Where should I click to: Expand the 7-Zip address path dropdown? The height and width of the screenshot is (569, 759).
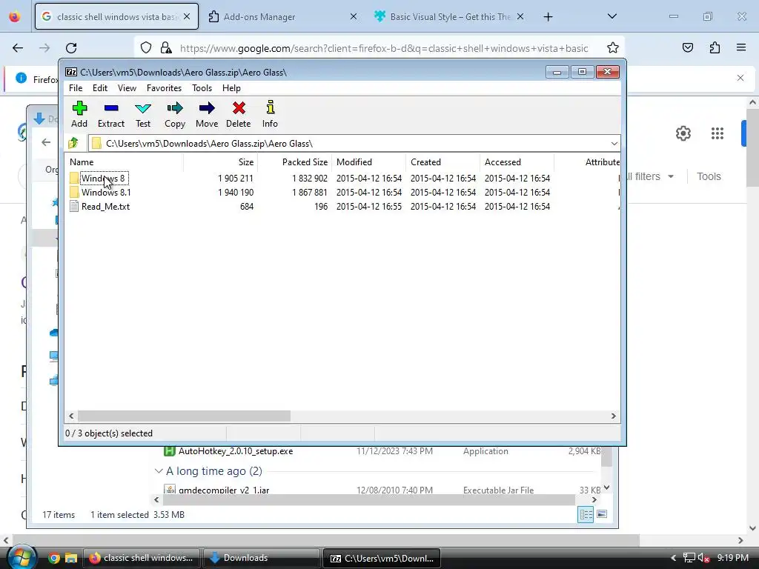pyautogui.click(x=614, y=143)
